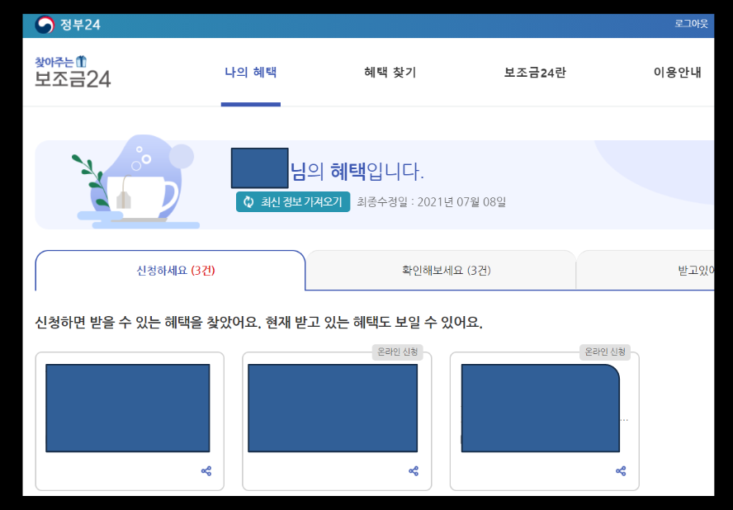Click the 님의 혜택입니다. heading
The image size is (733, 510).
[357, 172]
